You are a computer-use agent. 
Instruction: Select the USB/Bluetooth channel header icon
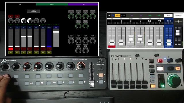(169, 21)
